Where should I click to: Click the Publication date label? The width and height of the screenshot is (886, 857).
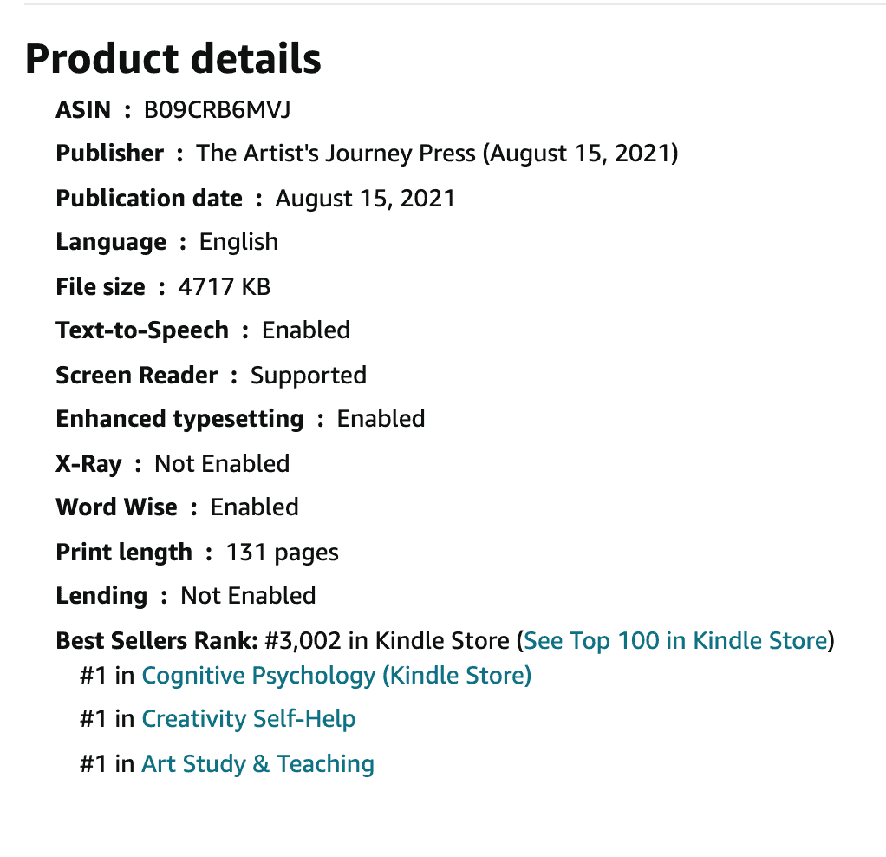click(x=149, y=199)
